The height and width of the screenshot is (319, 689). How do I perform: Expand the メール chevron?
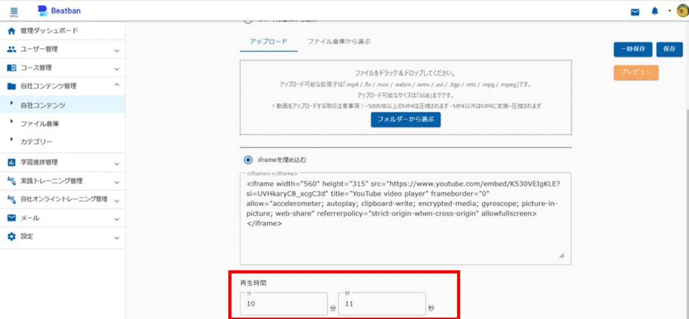click(116, 219)
